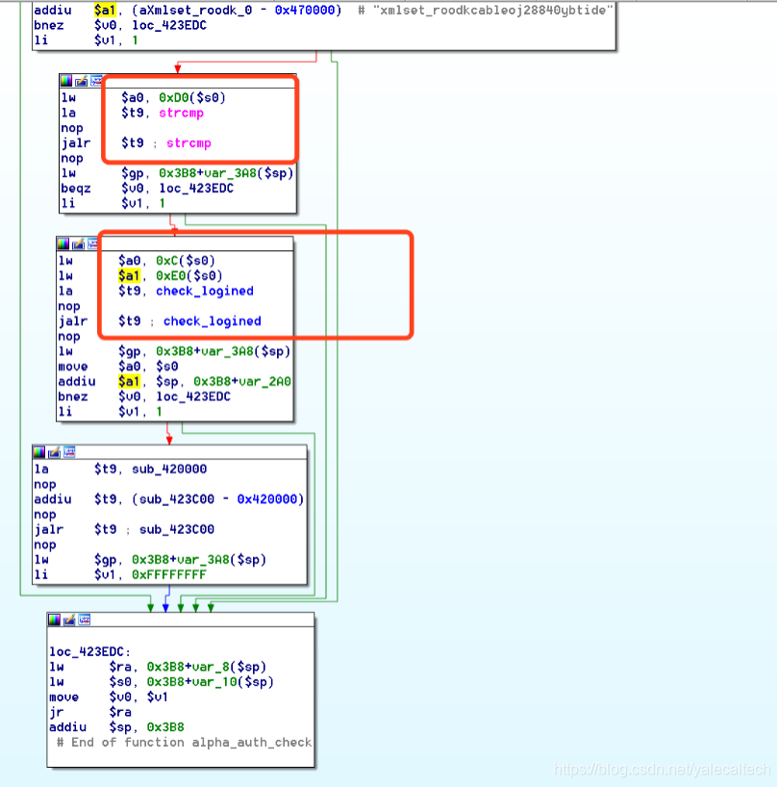Image resolution: width=779 pixels, height=787 pixels.
Task: Click the color palette icon on the strcmp block
Action: click(66, 81)
